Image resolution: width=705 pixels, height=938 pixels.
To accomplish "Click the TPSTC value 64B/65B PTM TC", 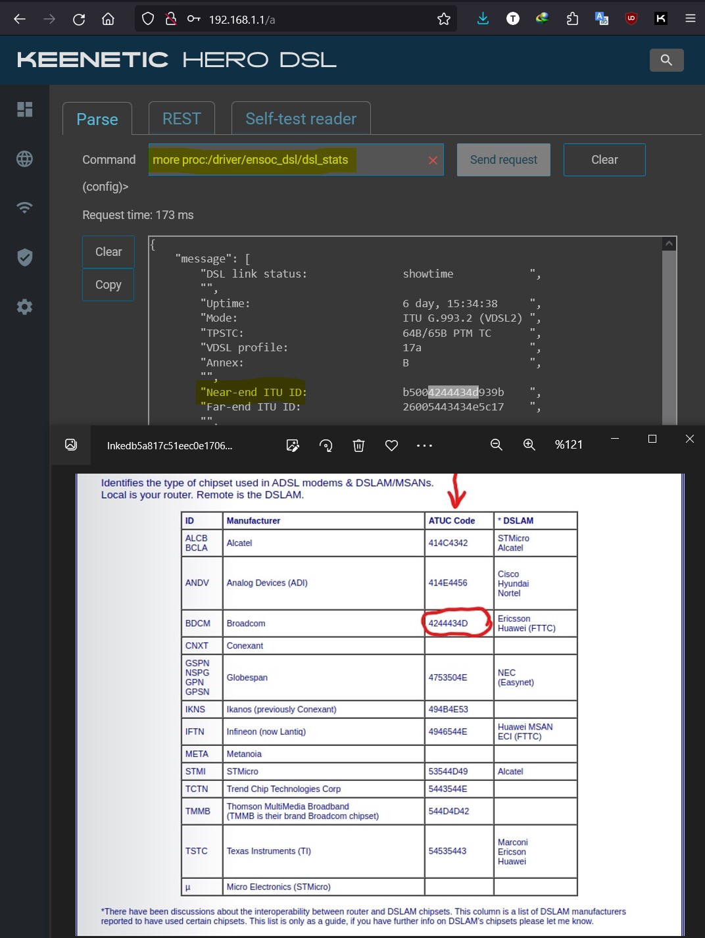I will (447, 333).
